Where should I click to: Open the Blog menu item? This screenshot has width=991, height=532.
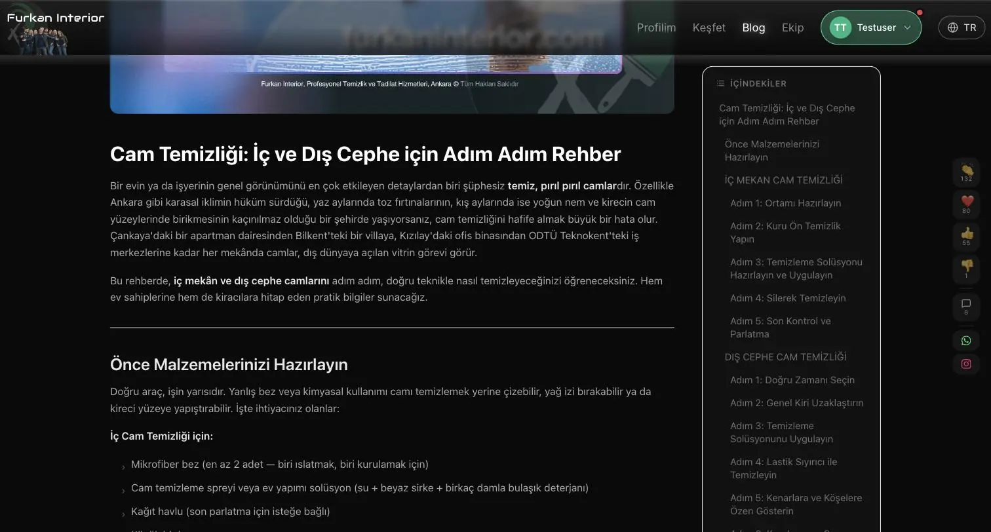click(x=754, y=28)
